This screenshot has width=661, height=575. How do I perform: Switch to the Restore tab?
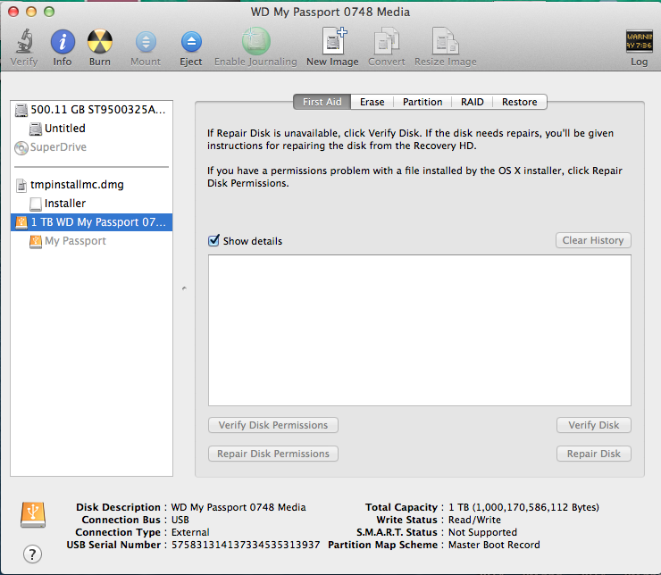tap(519, 102)
